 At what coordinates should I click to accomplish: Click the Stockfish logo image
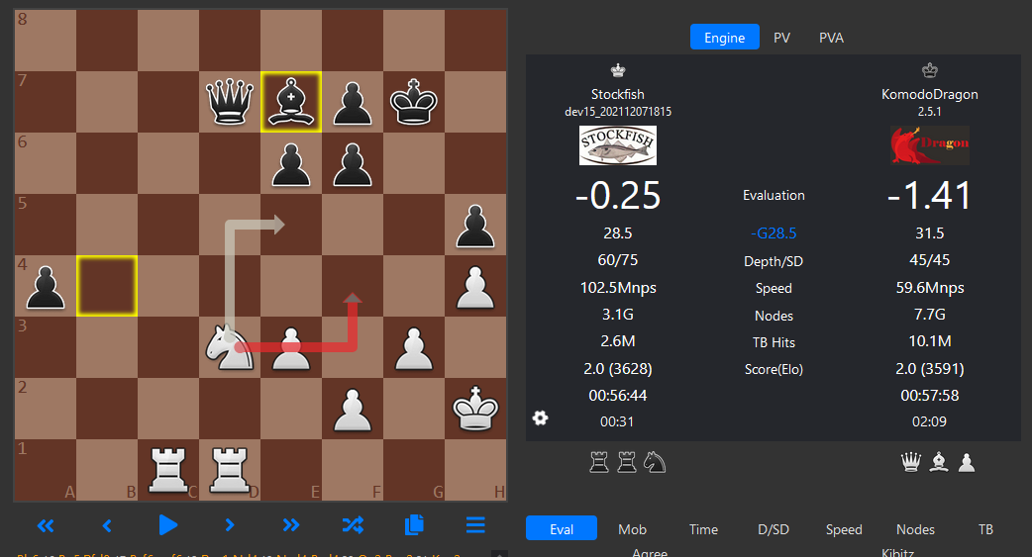(x=618, y=145)
